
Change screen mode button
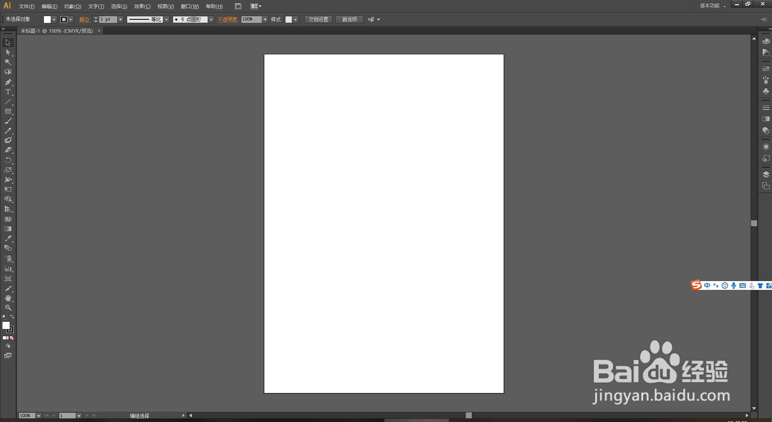point(8,356)
